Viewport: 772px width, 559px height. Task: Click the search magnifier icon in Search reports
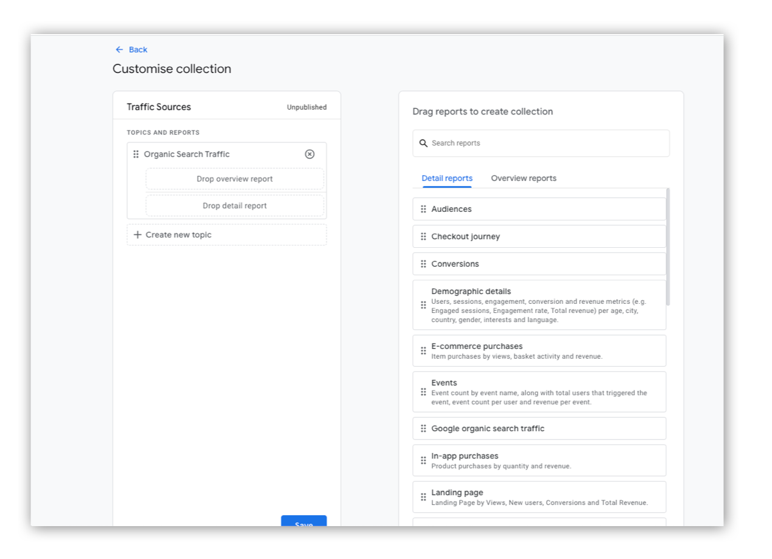point(424,143)
